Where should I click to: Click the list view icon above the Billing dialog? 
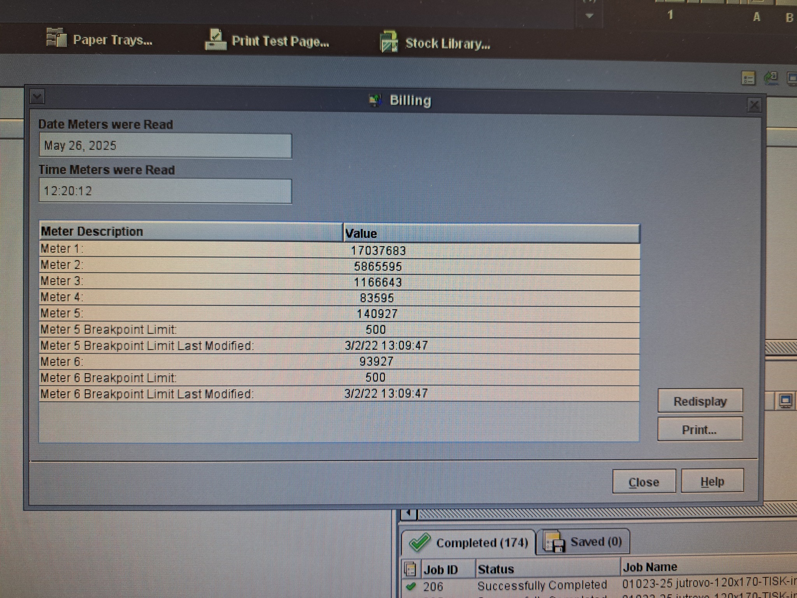point(748,79)
